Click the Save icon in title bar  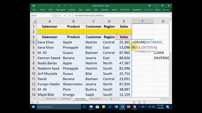34,6
